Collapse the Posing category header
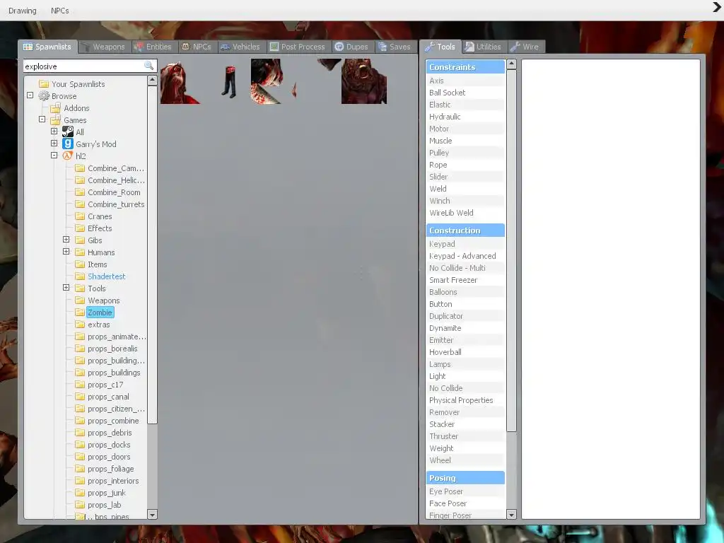This screenshot has height=543, width=724. (465, 478)
